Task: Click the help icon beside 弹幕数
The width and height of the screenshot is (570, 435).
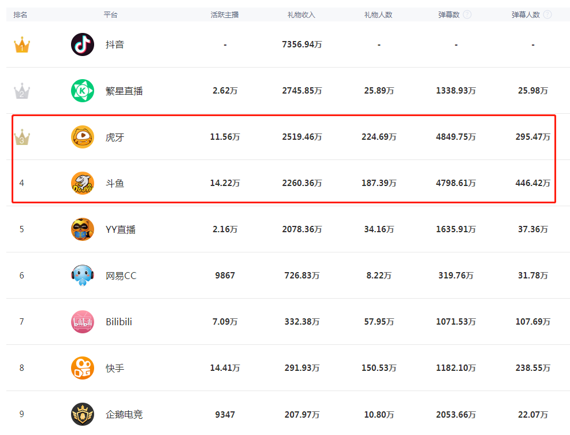Action: pos(467,14)
